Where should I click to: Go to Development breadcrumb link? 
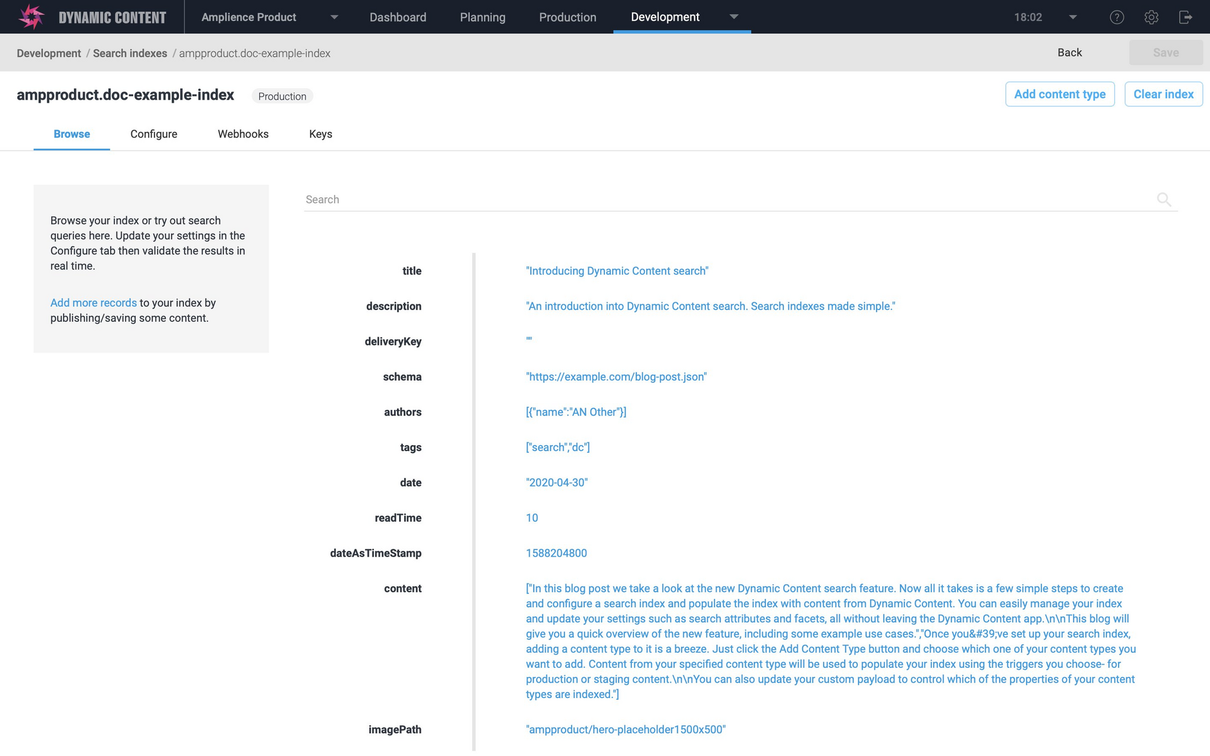(49, 53)
